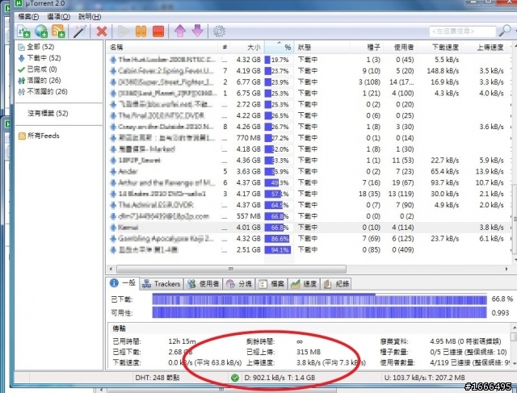The width and height of the screenshot is (517, 393).
Task: Sort by the 狀態 column header
Action: 322,48
